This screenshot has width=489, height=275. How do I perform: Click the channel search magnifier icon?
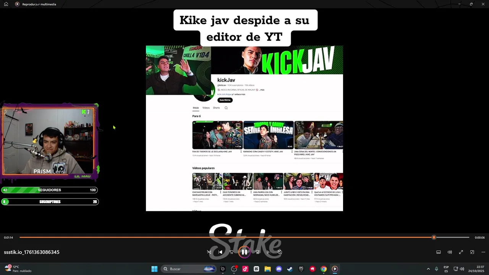pyautogui.click(x=226, y=108)
